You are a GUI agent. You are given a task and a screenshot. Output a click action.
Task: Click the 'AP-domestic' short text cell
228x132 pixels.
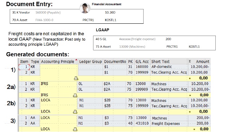(x=162, y=67)
